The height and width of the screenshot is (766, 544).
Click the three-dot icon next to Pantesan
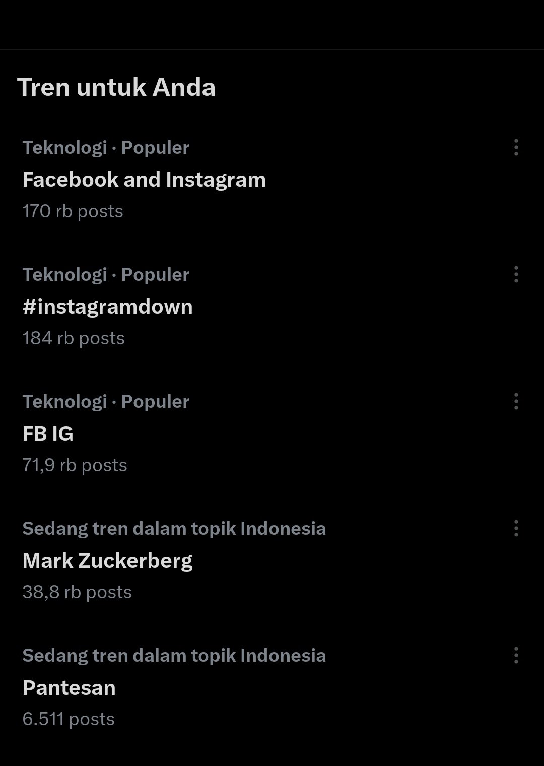point(516,655)
